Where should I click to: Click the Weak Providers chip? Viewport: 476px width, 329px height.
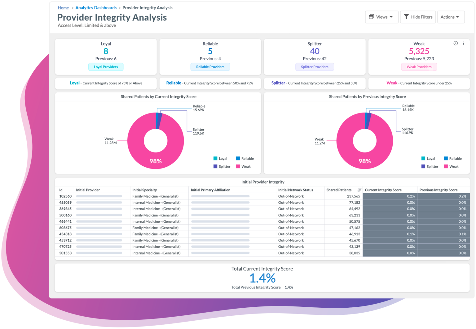(419, 67)
